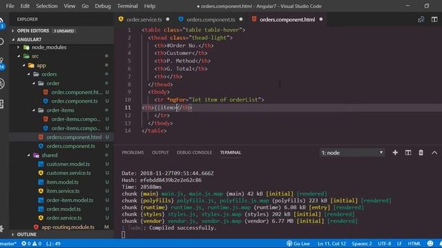442x248 pixels.
Task: Open order-item.model.ts file
Action: point(70,200)
